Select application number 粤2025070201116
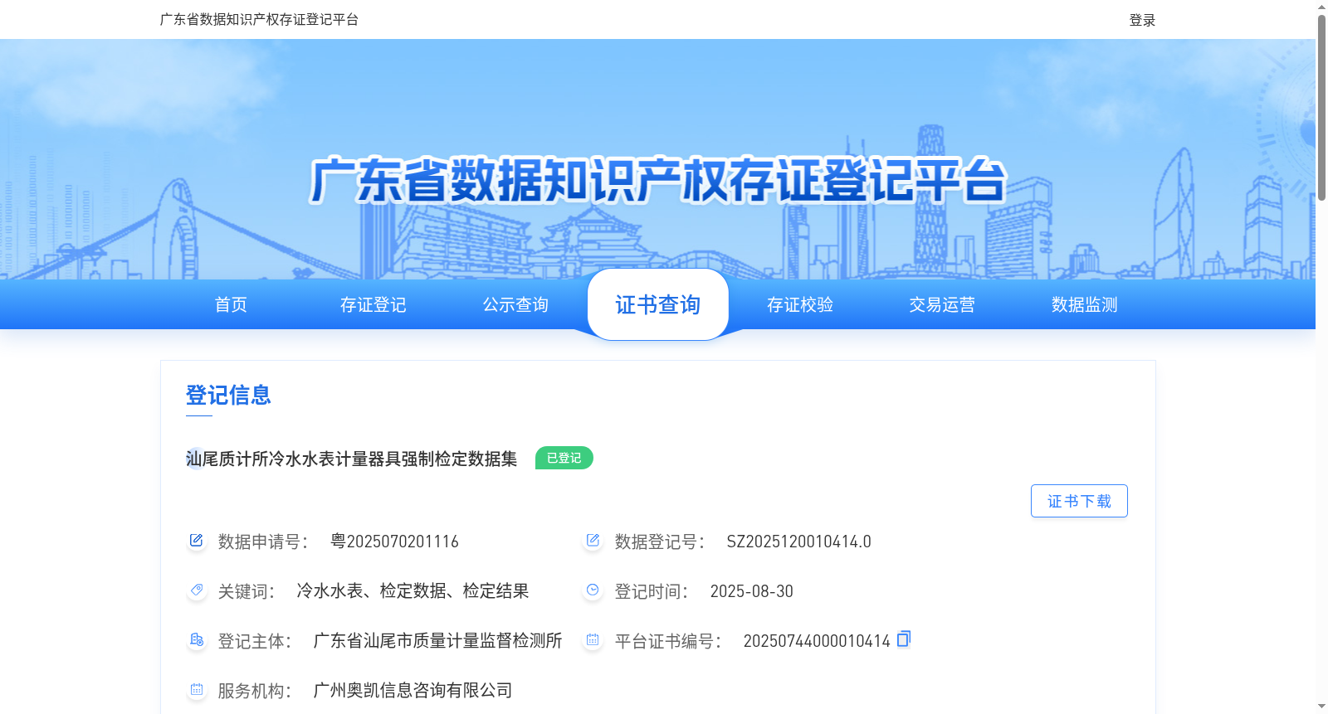This screenshot has height=714, width=1328. point(394,542)
